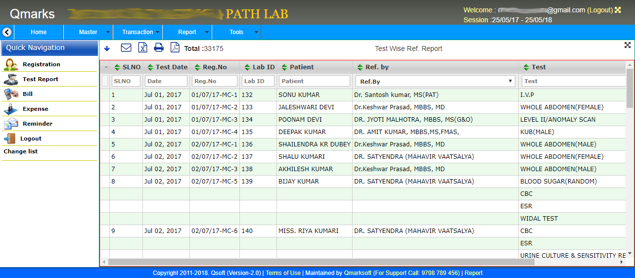The image size is (635, 278).
Task: Click the horizontal scrollbar thumb of the table
Action: click(321, 262)
